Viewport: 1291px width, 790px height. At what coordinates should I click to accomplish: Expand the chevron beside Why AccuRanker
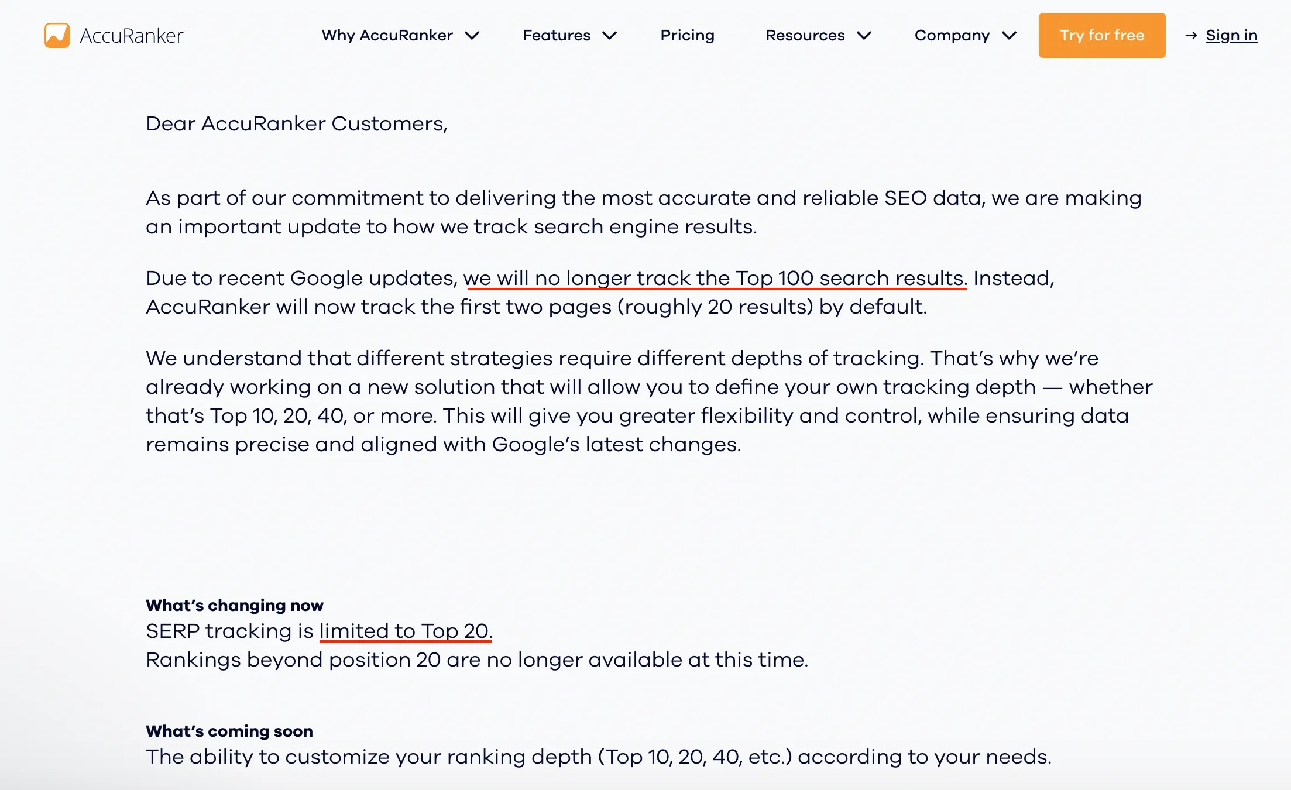click(x=472, y=36)
